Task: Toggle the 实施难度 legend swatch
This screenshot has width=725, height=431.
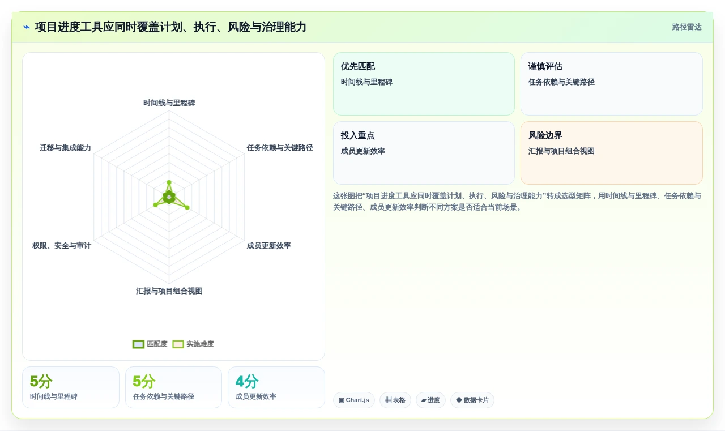Action: coord(178,344)
